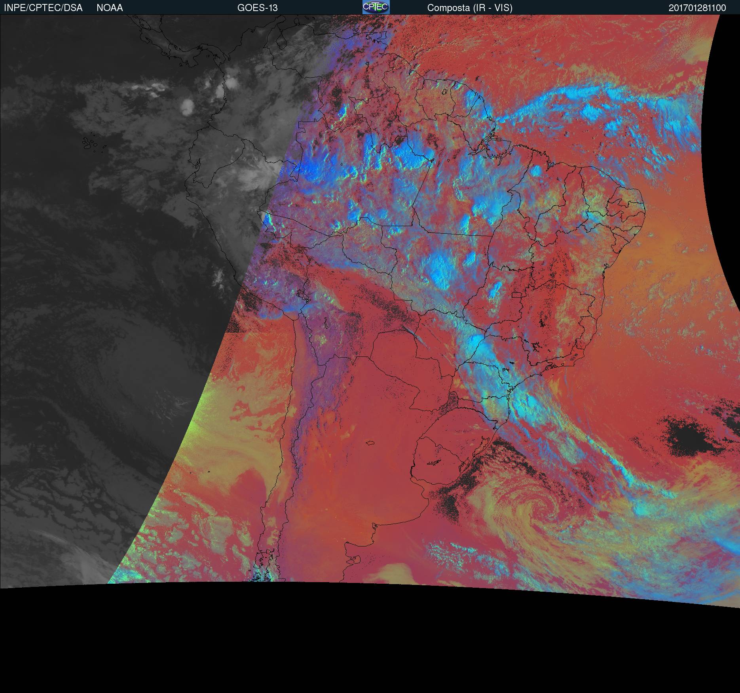Click the CPTEC logo in the header
This screenshot has width=740, height=693.
(376, 7)
